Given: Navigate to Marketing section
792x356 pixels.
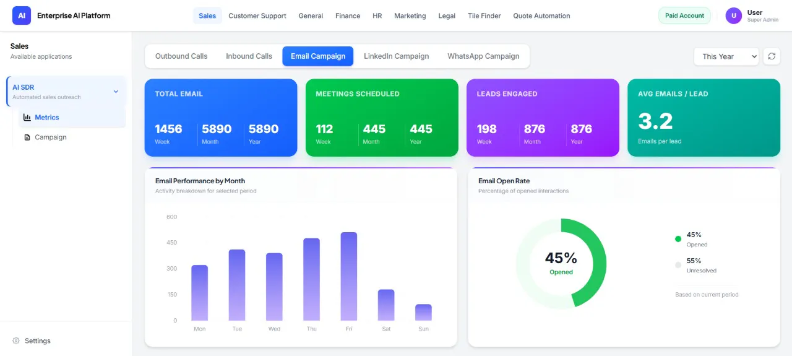Looking at the screenshot, I should 410,15.
